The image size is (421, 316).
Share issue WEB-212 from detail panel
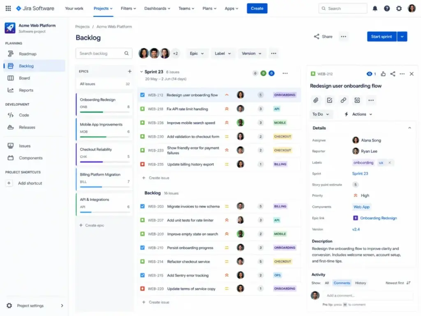[393, 74]
